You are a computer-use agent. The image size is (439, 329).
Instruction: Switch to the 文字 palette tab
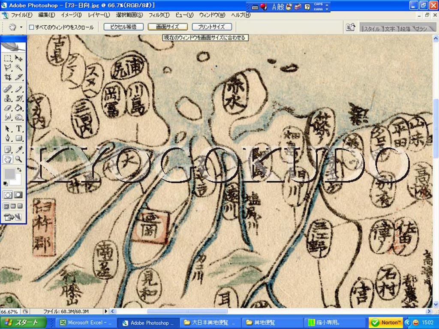tap(390, 29)
